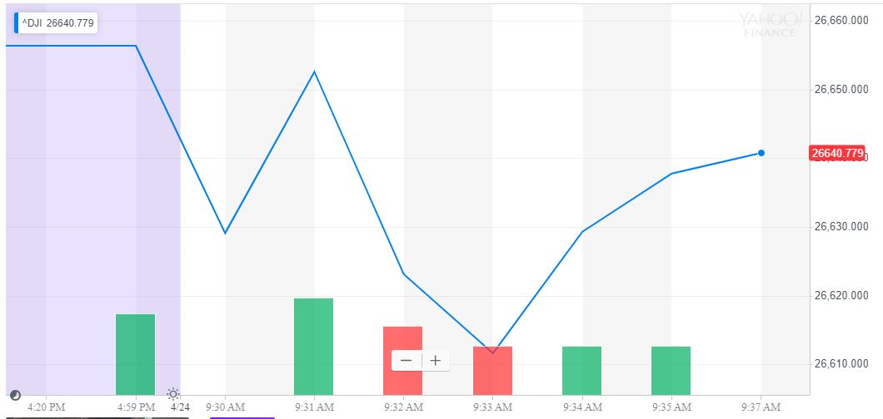The image size is (883, 419).
Task: Click the moon after-hours marker icon
Action: pos(14,394)
